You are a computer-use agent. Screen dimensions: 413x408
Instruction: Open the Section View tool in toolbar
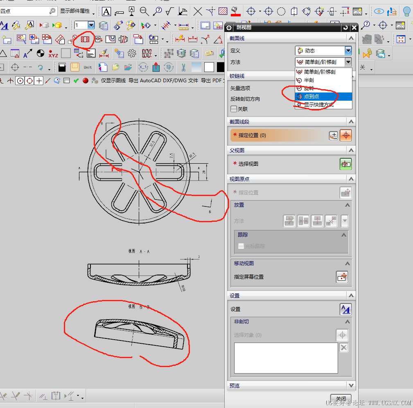tap(85, 40)
